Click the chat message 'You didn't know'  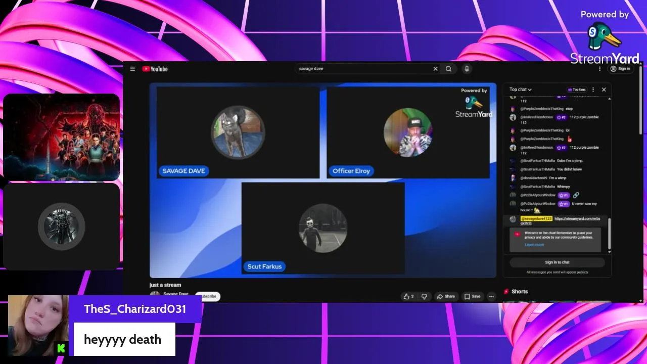pos(569,169)
